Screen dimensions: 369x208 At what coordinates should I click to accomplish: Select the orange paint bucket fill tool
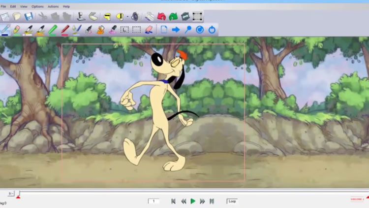[x=101, y=30]
